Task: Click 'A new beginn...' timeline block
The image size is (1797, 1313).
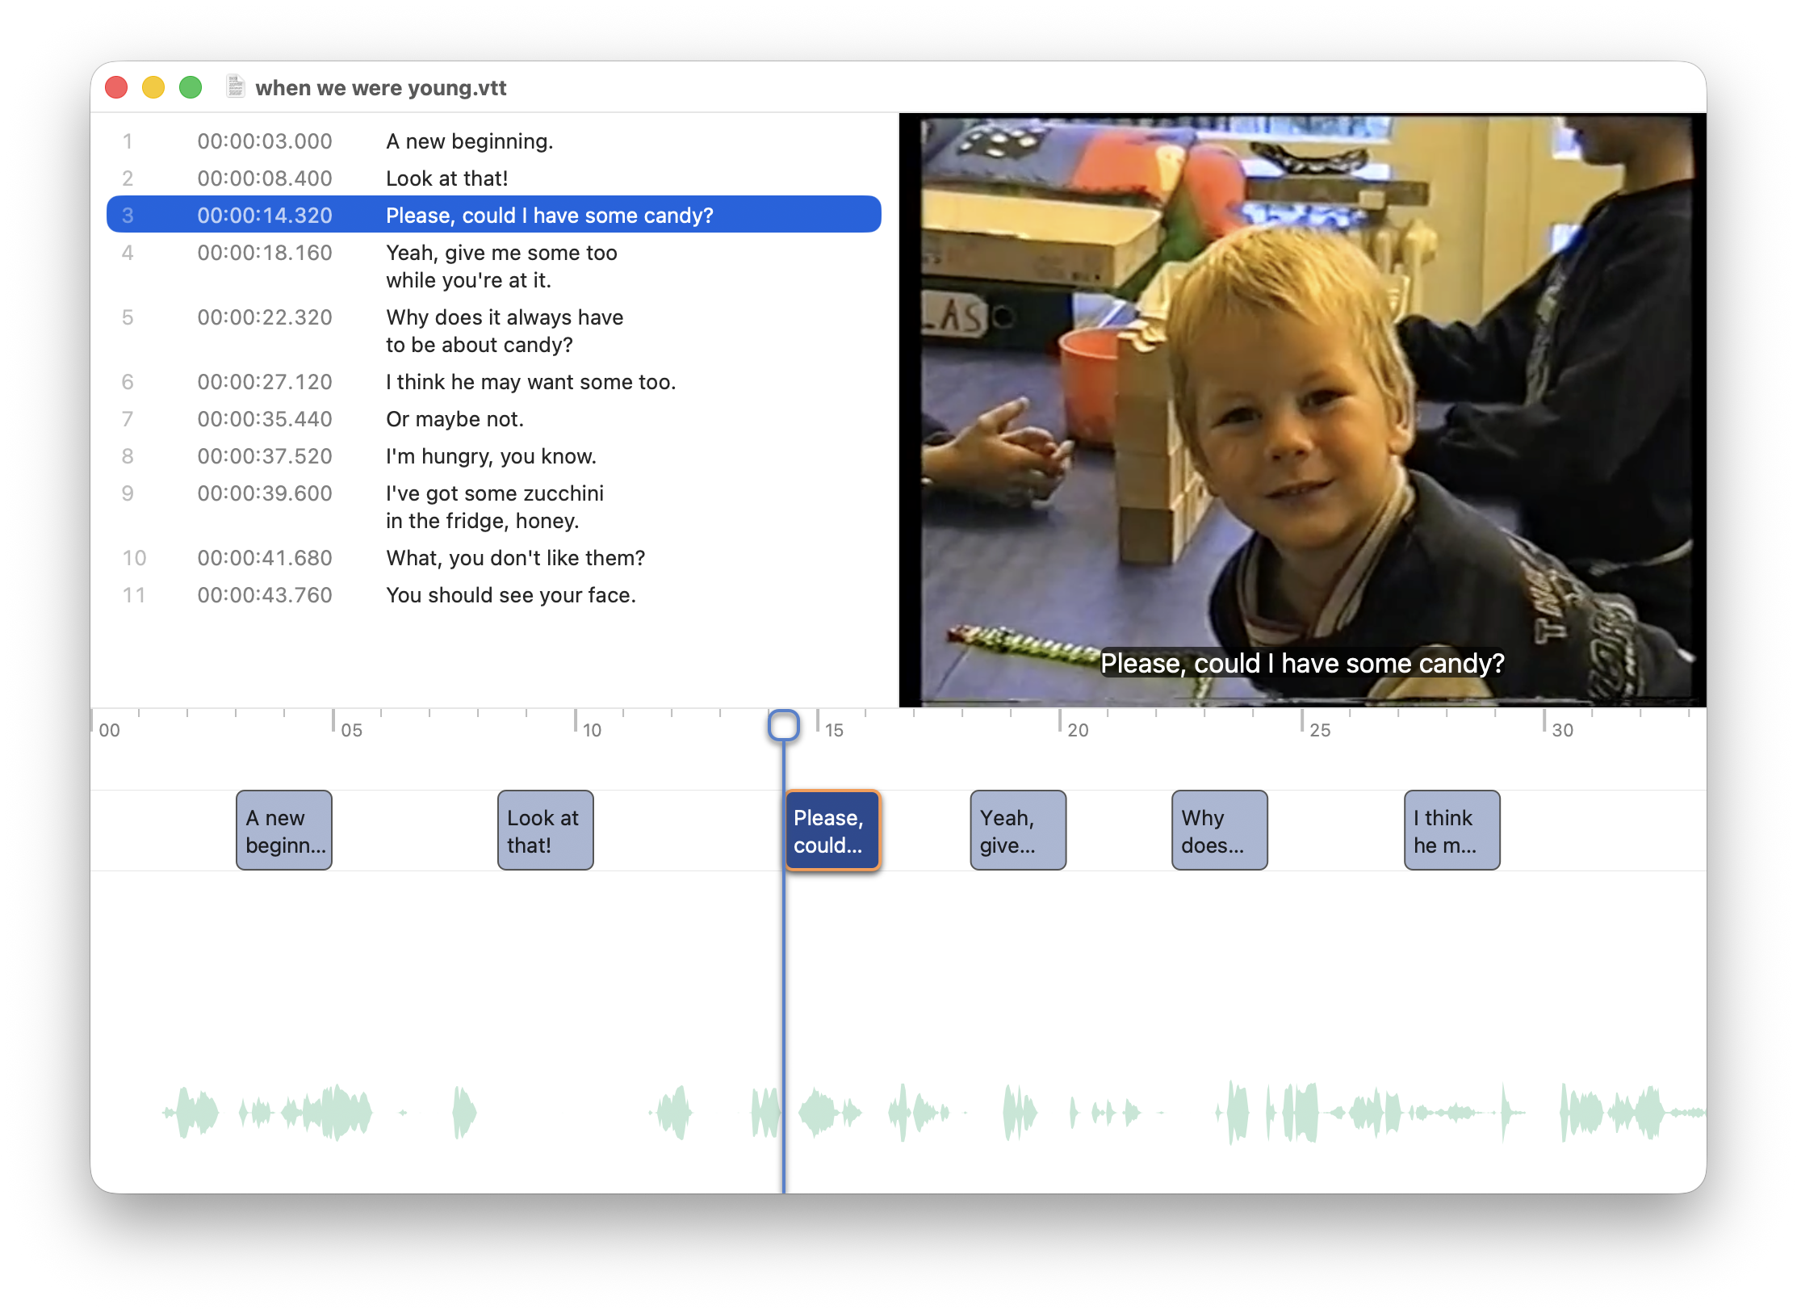Action: point(284,830)
